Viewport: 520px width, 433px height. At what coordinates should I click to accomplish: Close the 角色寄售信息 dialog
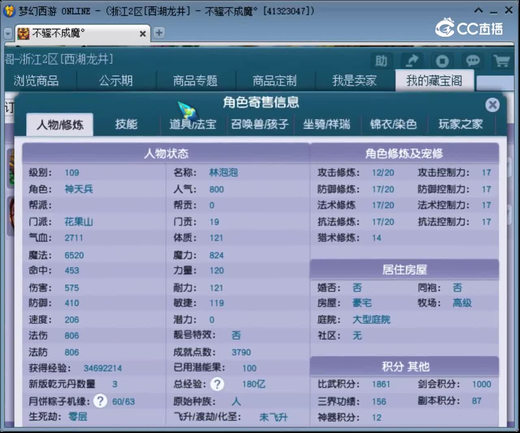point(492,105)
